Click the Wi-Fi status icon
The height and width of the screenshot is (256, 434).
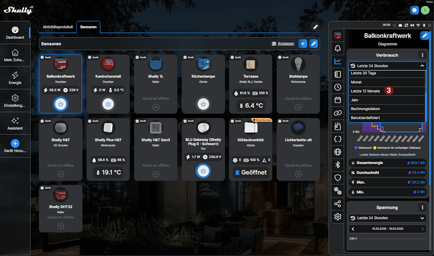418,25
